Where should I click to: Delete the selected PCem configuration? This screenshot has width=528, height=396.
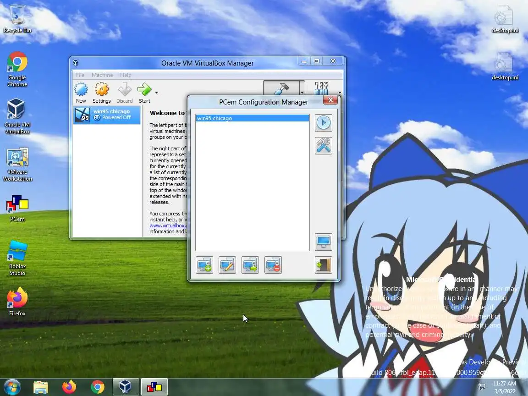tap(273, 265)
